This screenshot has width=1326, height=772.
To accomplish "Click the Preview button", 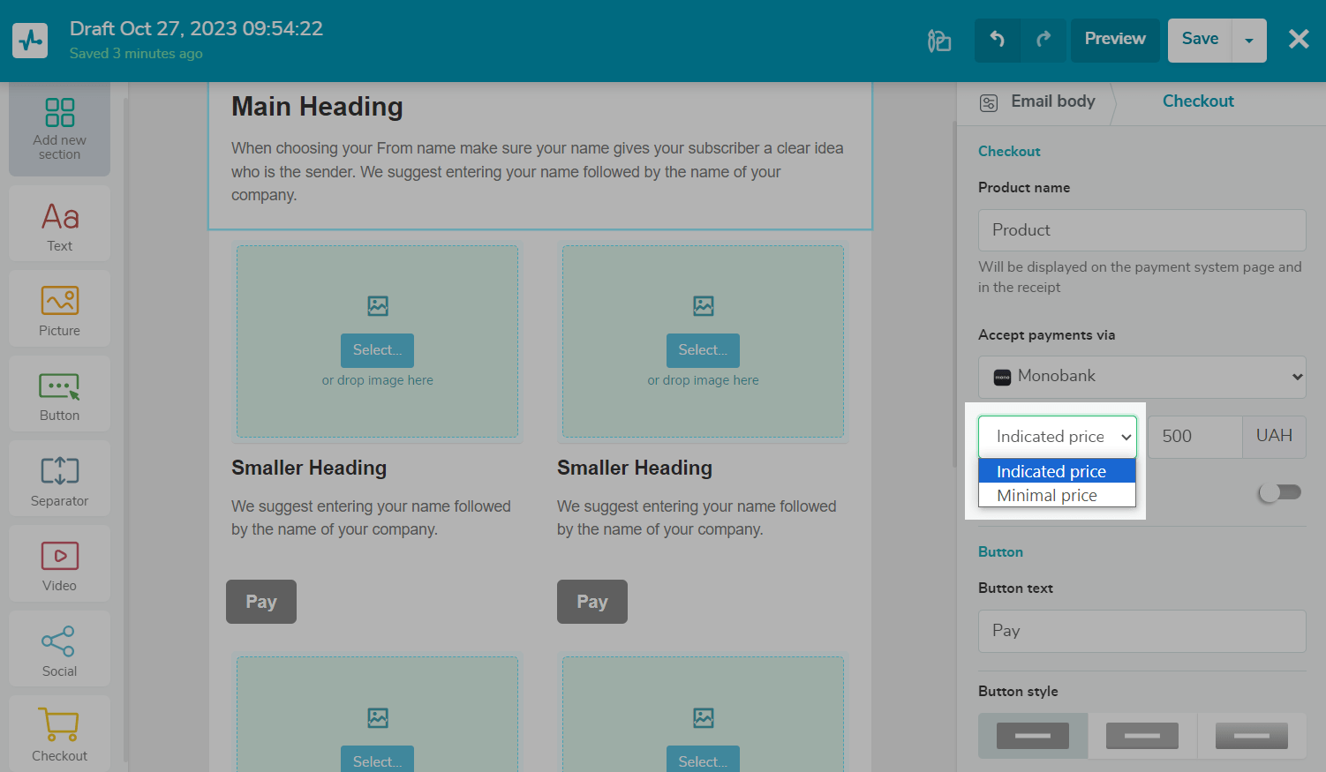I will point(1114,40).
